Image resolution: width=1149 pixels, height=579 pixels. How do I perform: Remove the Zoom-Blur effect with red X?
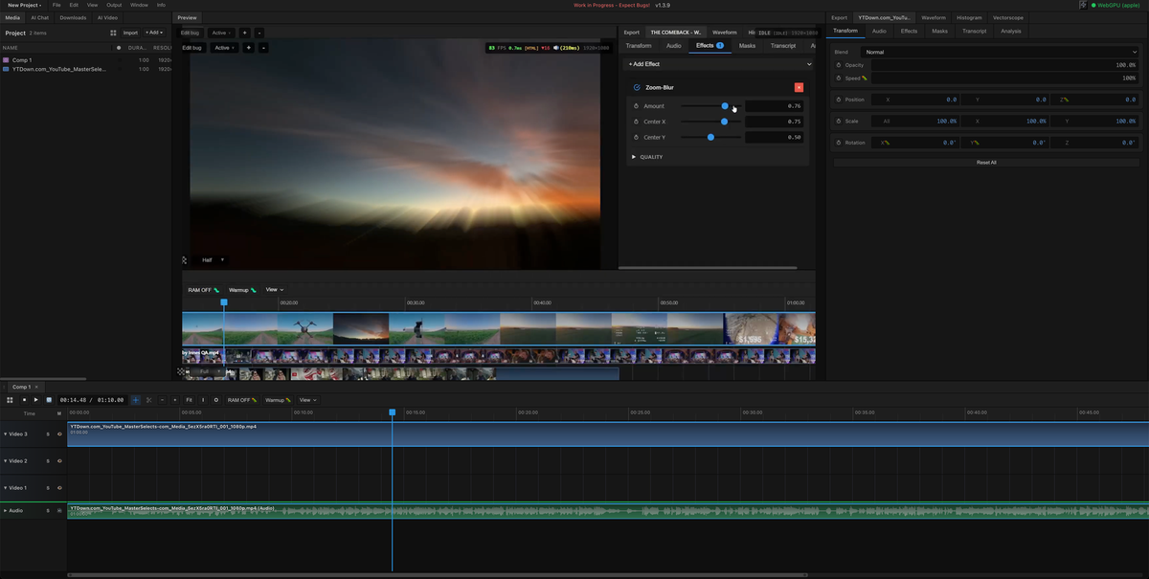tap(799, 87)
